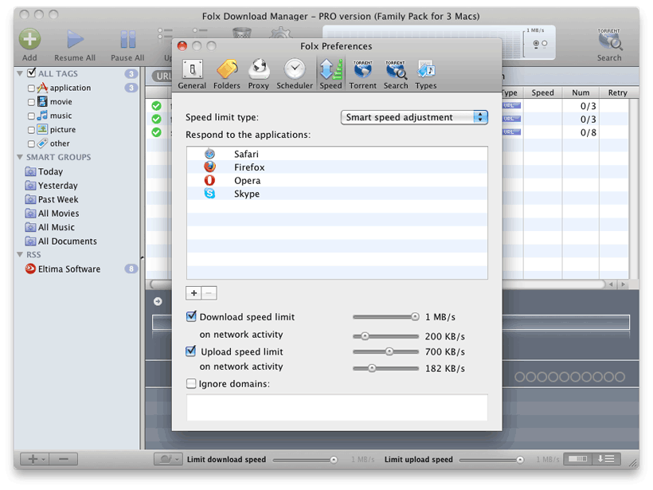Collapse the SMART GROUPS section triangle
Viewport: 653px width, 490px height.
tap(20, 157)
